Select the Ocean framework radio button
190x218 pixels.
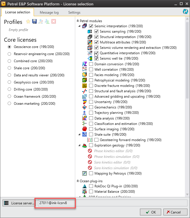tap(9, 96)
